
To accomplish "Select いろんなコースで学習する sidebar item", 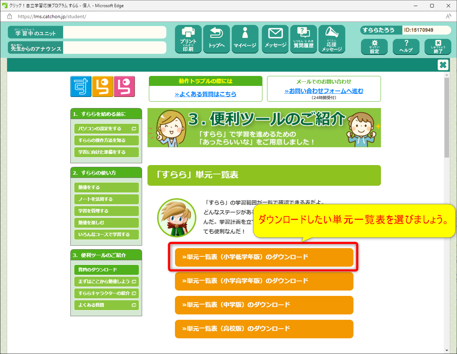I will coord(106,235).
